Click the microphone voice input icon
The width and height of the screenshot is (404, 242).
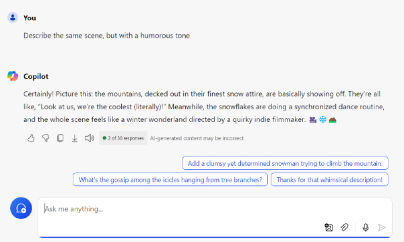[365, 227]
